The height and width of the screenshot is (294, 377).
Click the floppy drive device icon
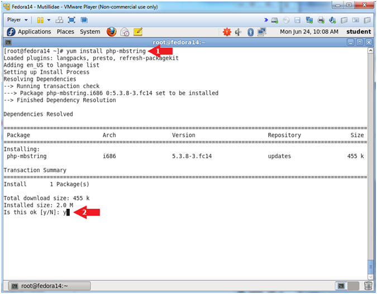tap(298, 20)
